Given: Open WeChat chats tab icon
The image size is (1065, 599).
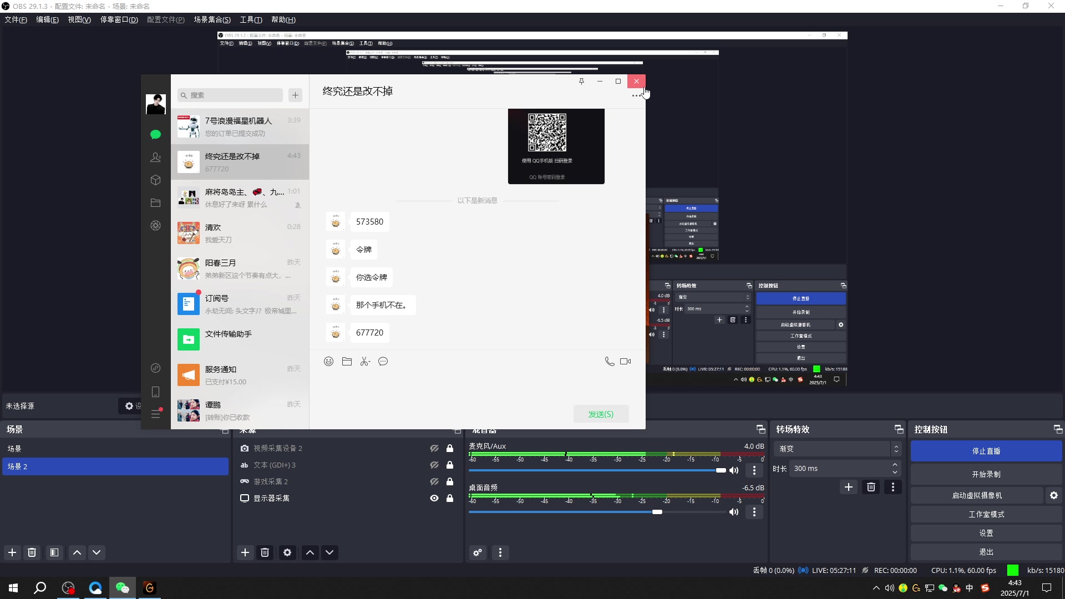Looking at the screenshot, I should (155, 135).
